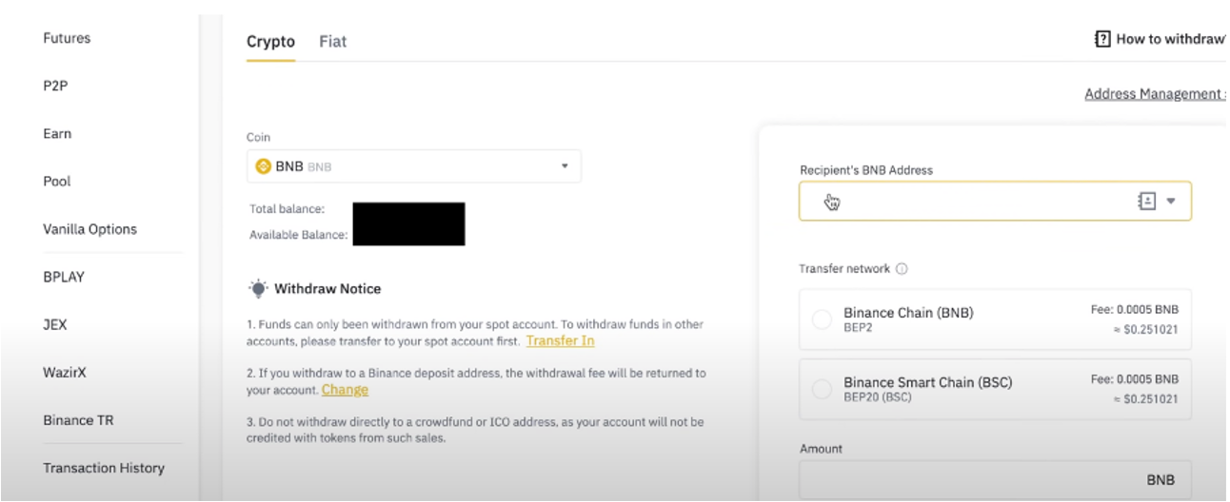
Task: Click the Change link in withdraw notice
Action: point(345,390)
